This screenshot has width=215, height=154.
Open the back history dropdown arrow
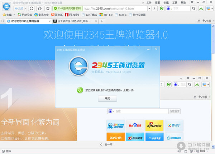point(25,9)
